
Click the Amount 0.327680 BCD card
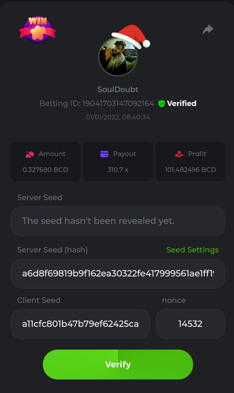pos(46,161)
